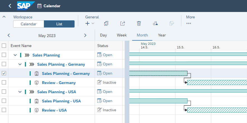Check the Sales Planning - USA process checkbox
This screenshot has height=123, width=247.
click(4, 92)
